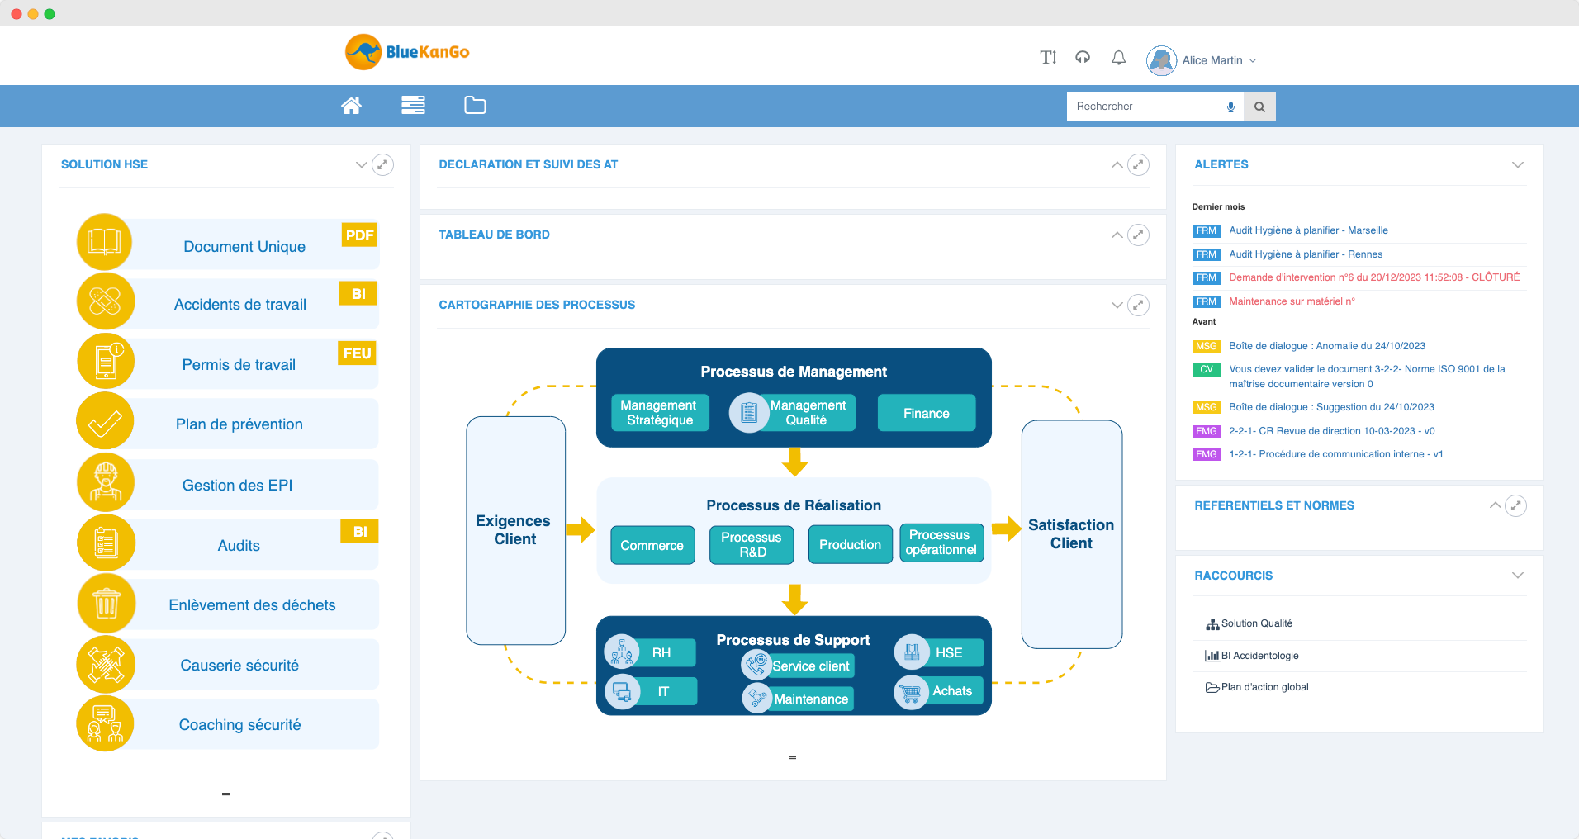1579x839 pixels.
Task: Click the Accidents de travail BI badge
Action: click(x=358, y=294)
